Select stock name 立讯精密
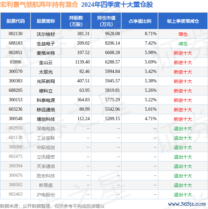The image size is (208, 209). (x=46, y=157)
